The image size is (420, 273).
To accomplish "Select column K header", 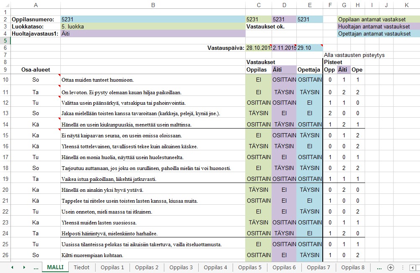I will [407, 5].
